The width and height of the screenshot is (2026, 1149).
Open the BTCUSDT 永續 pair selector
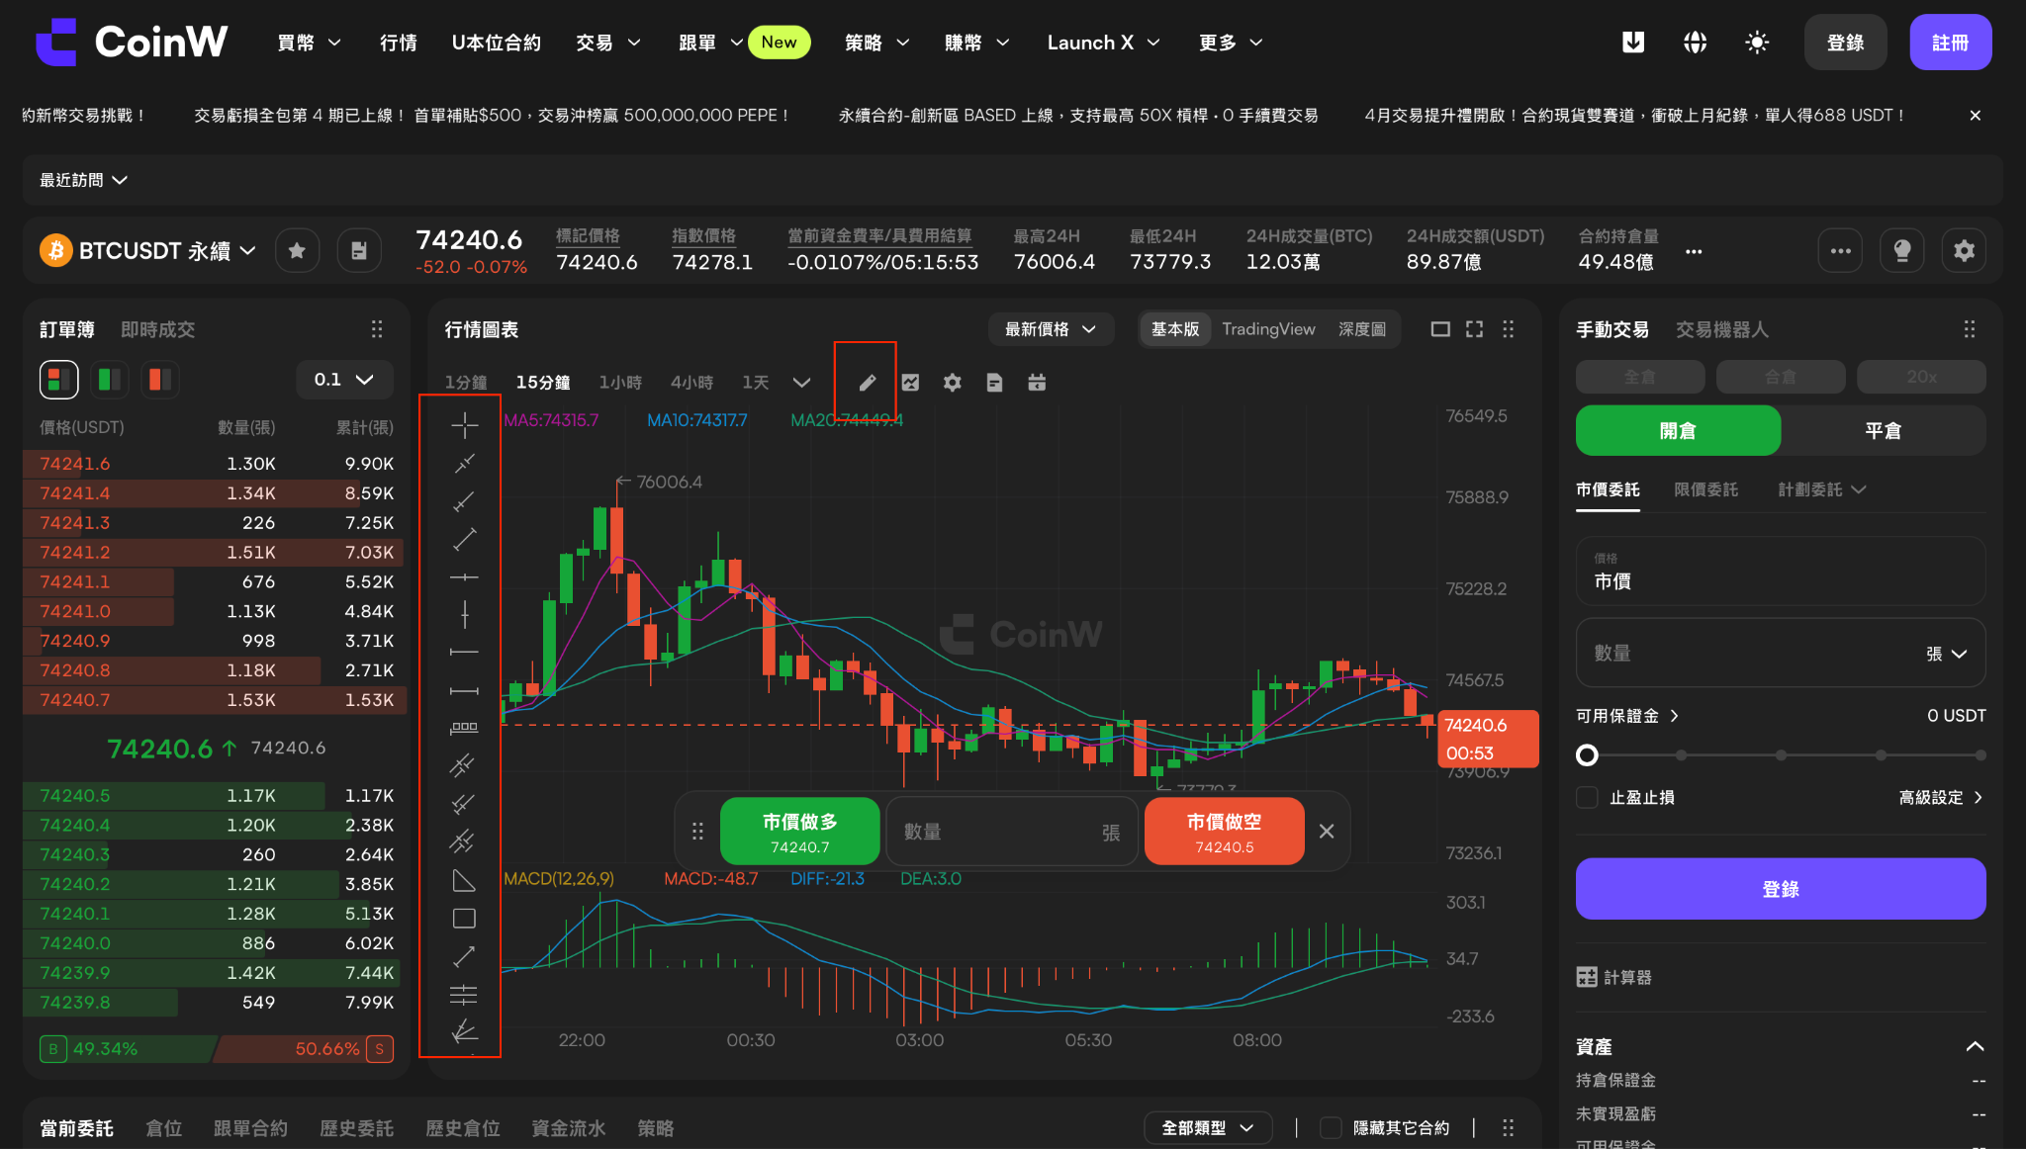click(148, 251)
